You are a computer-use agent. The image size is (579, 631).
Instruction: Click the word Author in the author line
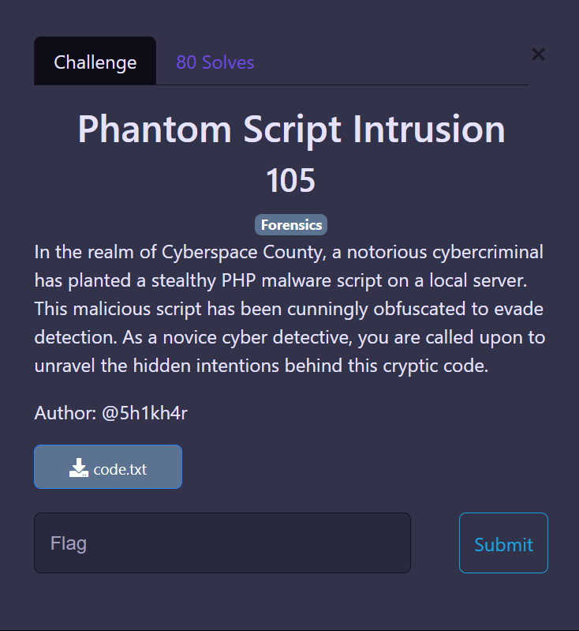(65, 413)
